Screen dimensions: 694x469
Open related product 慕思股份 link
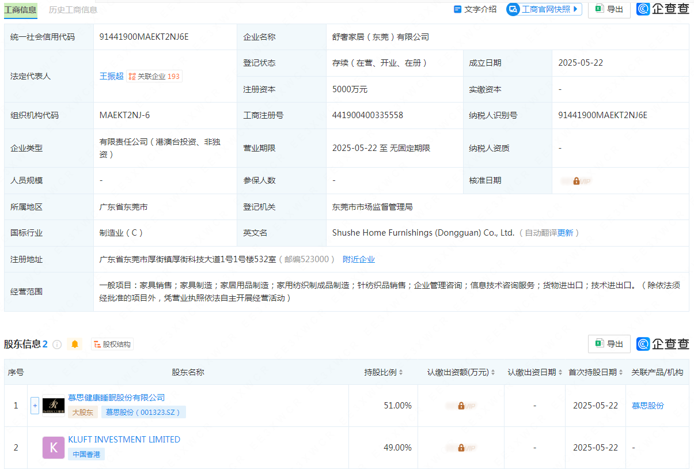pyautogui.click(x=648, y=406)
